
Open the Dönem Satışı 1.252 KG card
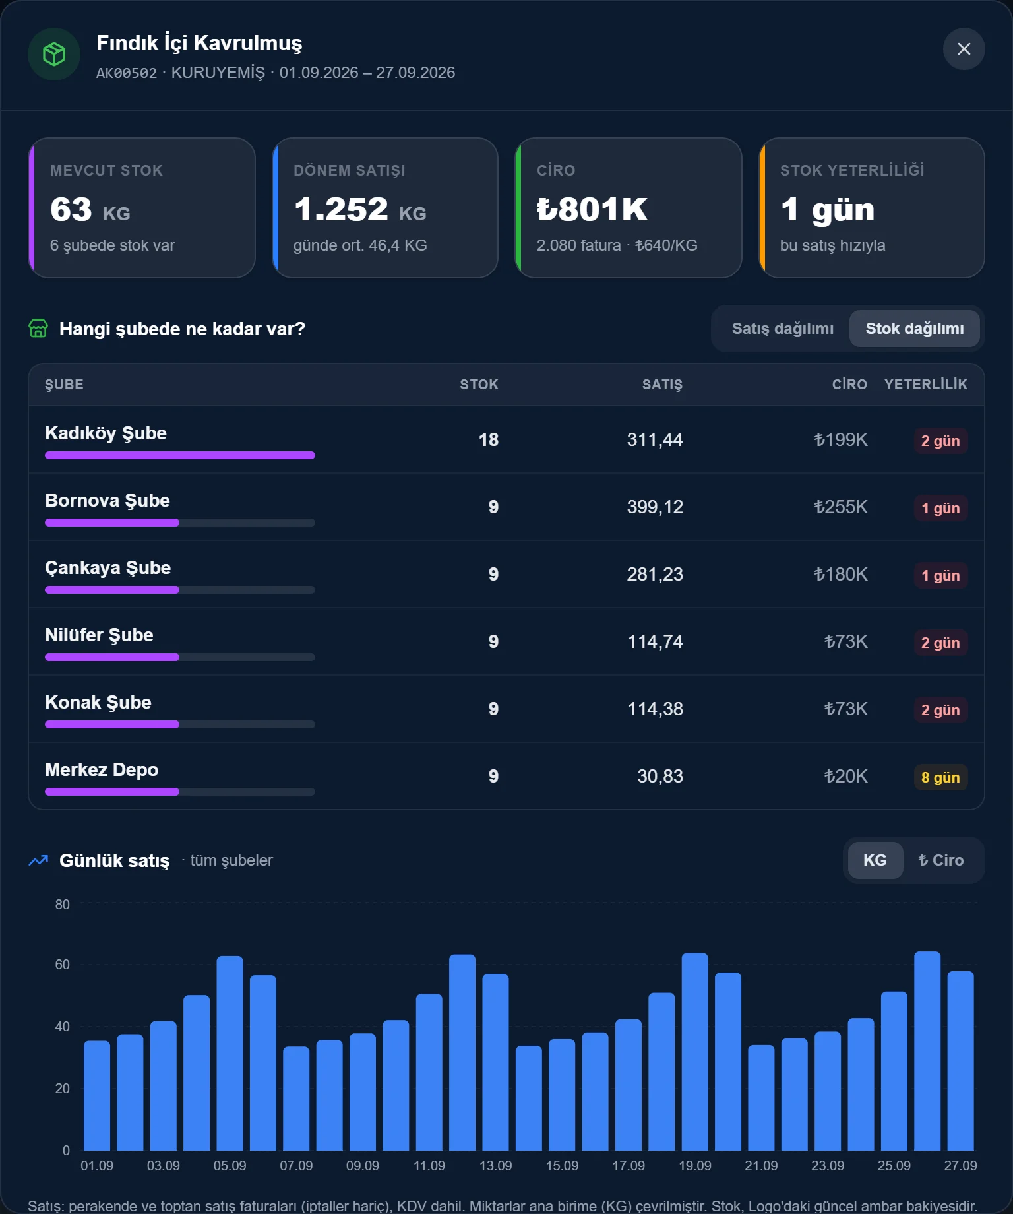click(385, 208)
